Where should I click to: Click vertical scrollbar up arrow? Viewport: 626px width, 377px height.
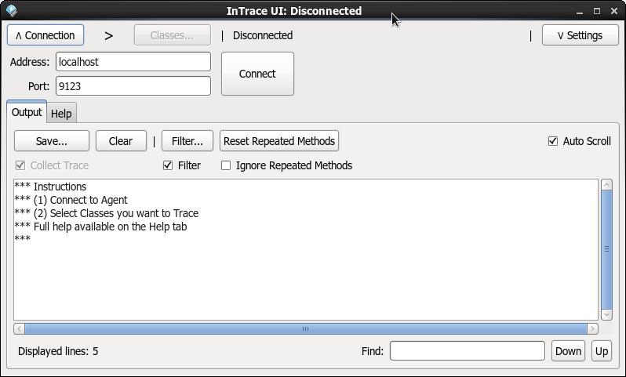(606, 185)
